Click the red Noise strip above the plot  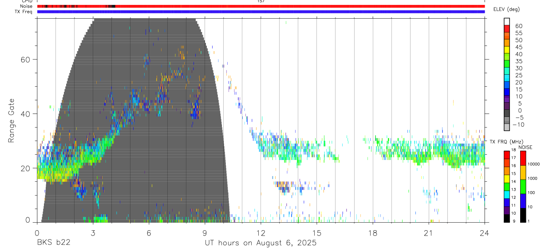pos(261,6)
